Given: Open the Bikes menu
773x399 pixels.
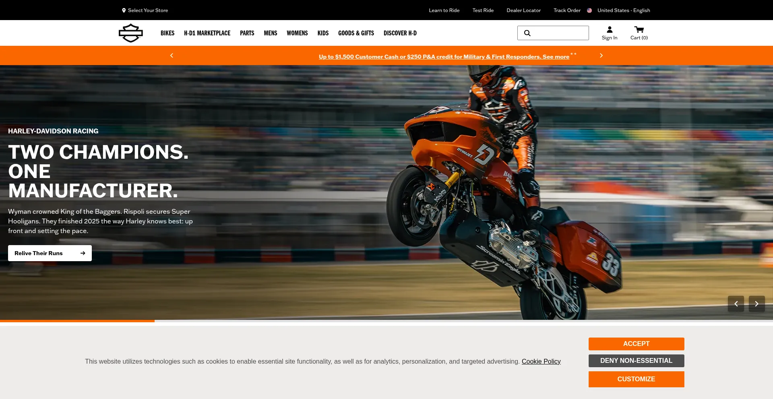Looking at the screenshot, I should tap(167, 33).
